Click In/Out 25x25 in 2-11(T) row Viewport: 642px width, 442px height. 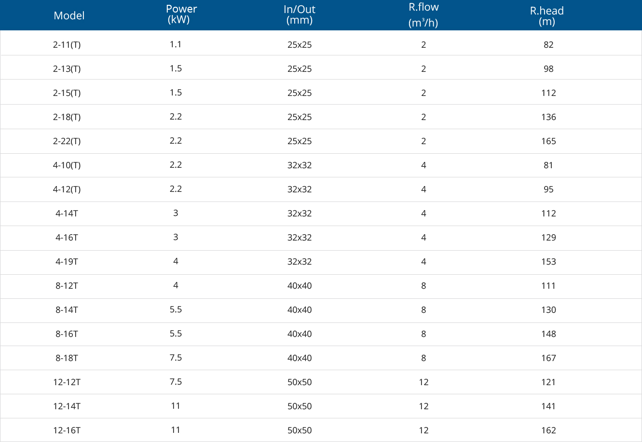300,45
